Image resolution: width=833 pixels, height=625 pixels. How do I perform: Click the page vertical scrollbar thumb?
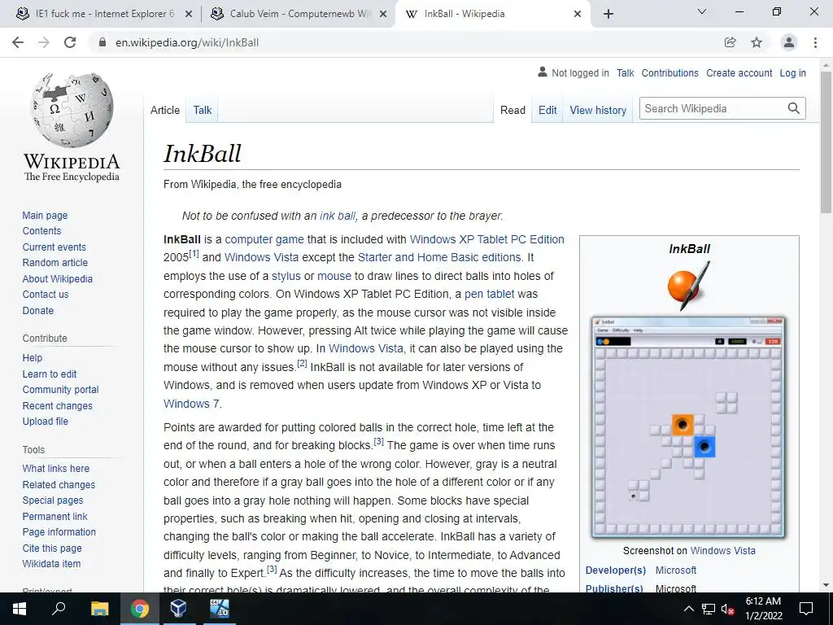[826, 142]
